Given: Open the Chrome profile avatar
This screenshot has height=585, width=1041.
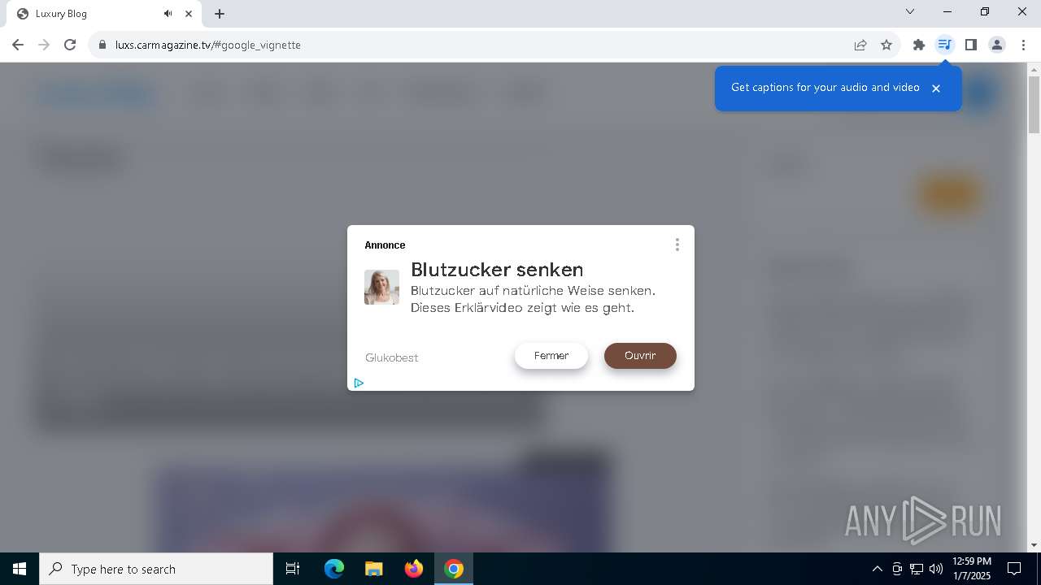Looking at the screenshot, I should 996,45.
